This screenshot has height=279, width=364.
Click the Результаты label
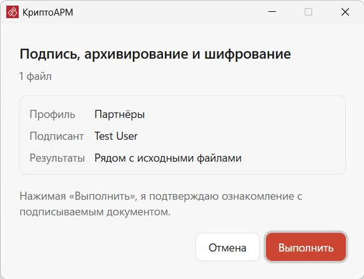(x=57, y=158)
